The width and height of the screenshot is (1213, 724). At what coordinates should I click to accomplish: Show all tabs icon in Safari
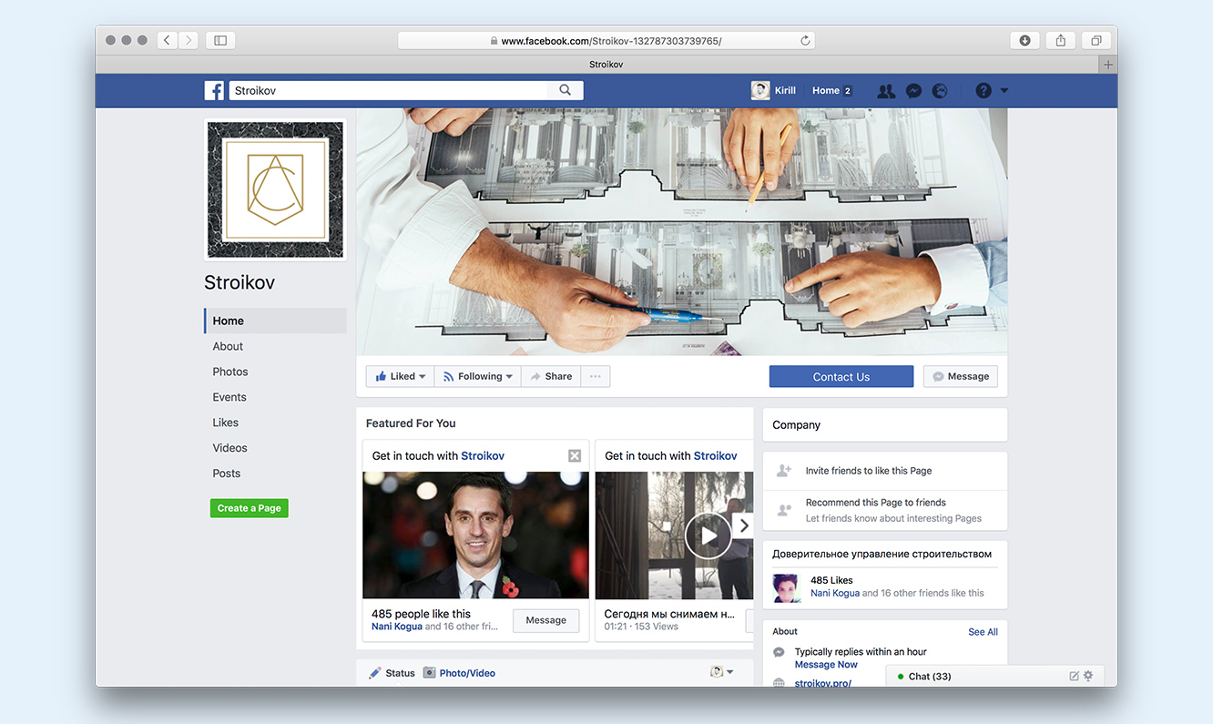(1096, 40)
